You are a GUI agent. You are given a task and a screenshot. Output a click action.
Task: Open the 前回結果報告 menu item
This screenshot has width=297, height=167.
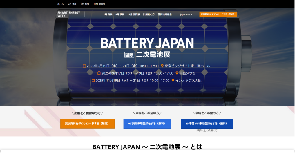click(x=165, y=14)
